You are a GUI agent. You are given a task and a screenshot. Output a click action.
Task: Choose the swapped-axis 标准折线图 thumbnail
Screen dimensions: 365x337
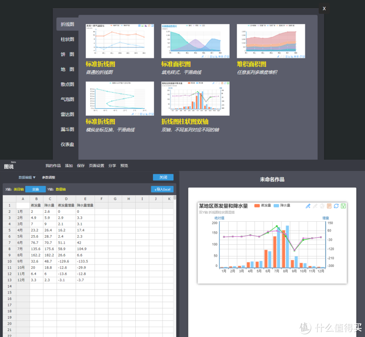coord(120,98)
